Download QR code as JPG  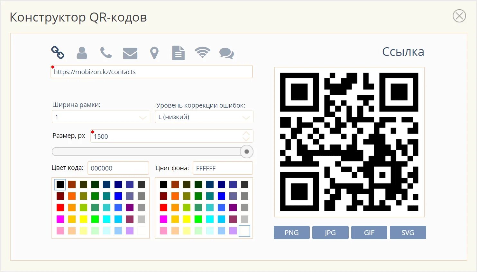330,233
